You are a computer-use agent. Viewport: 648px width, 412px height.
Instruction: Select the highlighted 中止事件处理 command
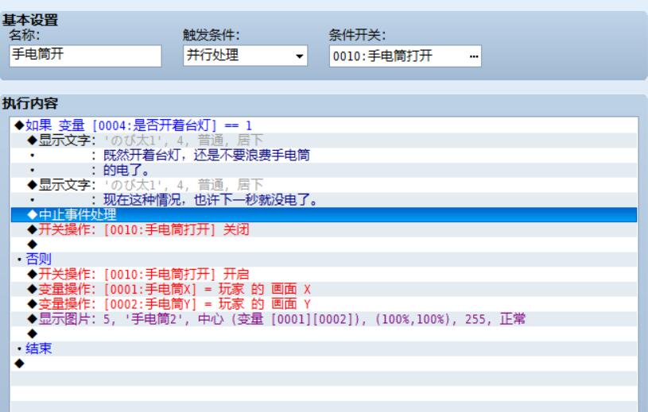(324, 215)
